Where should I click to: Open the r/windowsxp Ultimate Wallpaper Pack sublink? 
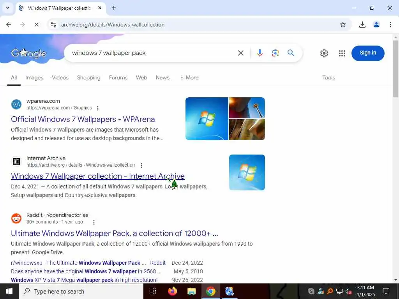click(88, 263)
